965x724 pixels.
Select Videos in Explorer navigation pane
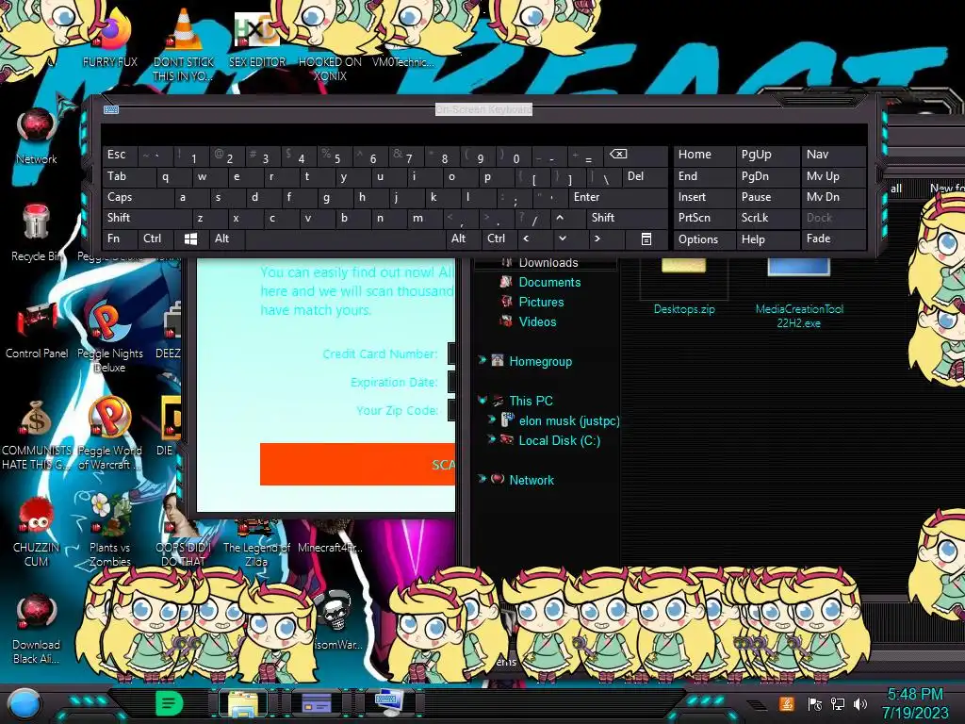tap(536, 321)
